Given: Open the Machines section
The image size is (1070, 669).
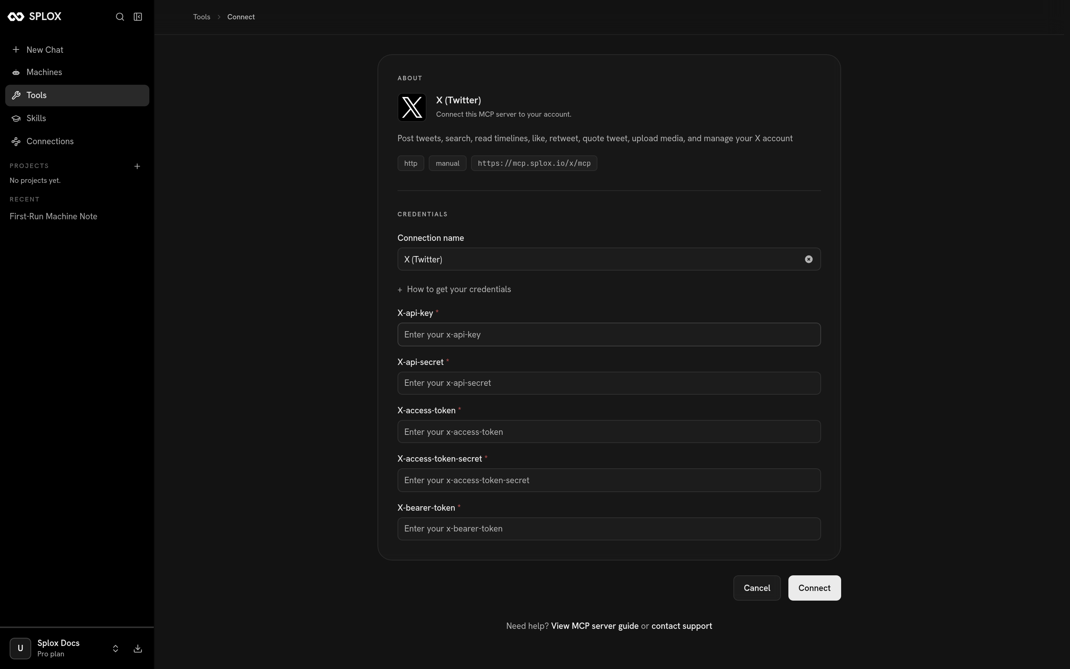Looking at the screenshot, I should [77, 72].
